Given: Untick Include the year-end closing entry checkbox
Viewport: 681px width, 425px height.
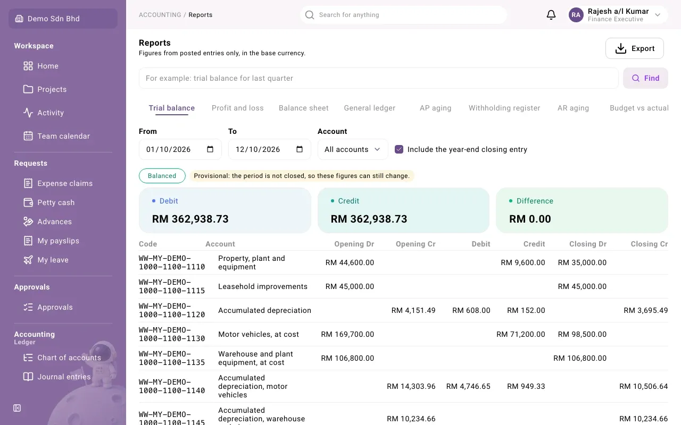Looking at the screenshot, I should pos(399,149).
